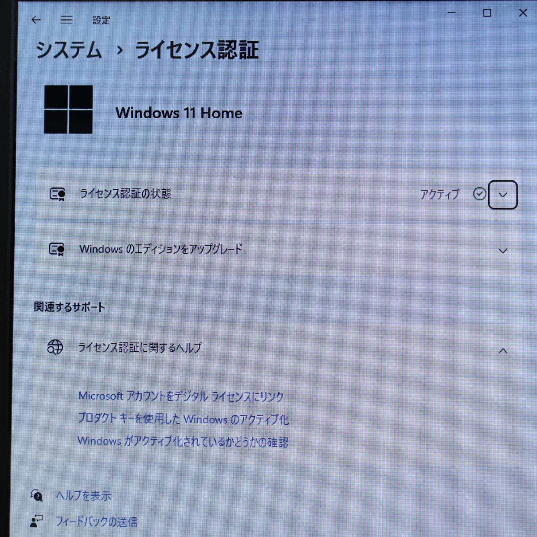Viewport: 537px width, 537px height.
Task: Click the ヘルプを表示 link
Action: pos(83,495)
